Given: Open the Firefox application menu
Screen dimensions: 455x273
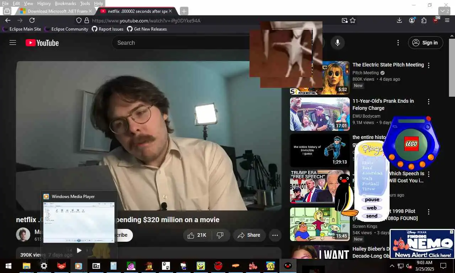Looking at the screenshot, I should pyautogui.click(x=447, y=21).
